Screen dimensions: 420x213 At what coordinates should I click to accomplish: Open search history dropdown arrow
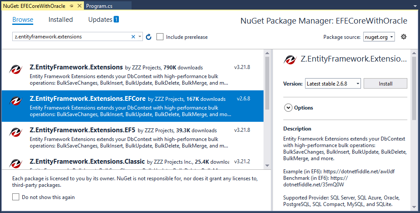coord(140,37)
